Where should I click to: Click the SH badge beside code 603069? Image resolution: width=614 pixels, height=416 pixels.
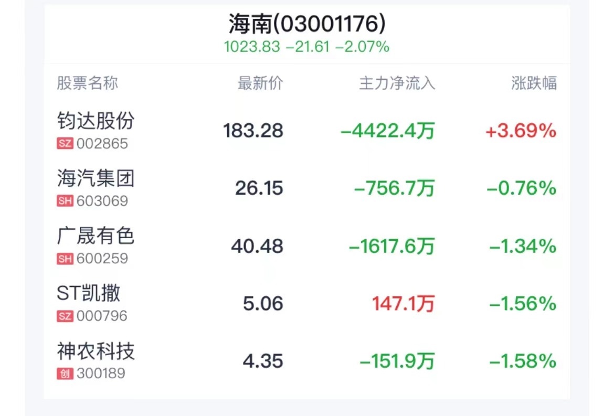(x=65, y=201)
